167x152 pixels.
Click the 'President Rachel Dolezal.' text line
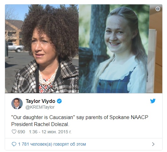(40, 124)
